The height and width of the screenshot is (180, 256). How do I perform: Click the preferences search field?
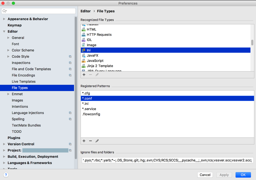tap(39, 11)
